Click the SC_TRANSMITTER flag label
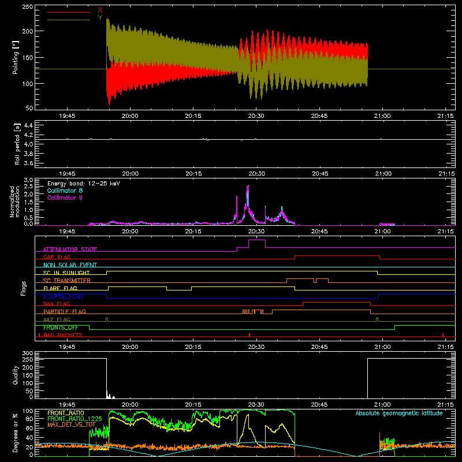 66,281
